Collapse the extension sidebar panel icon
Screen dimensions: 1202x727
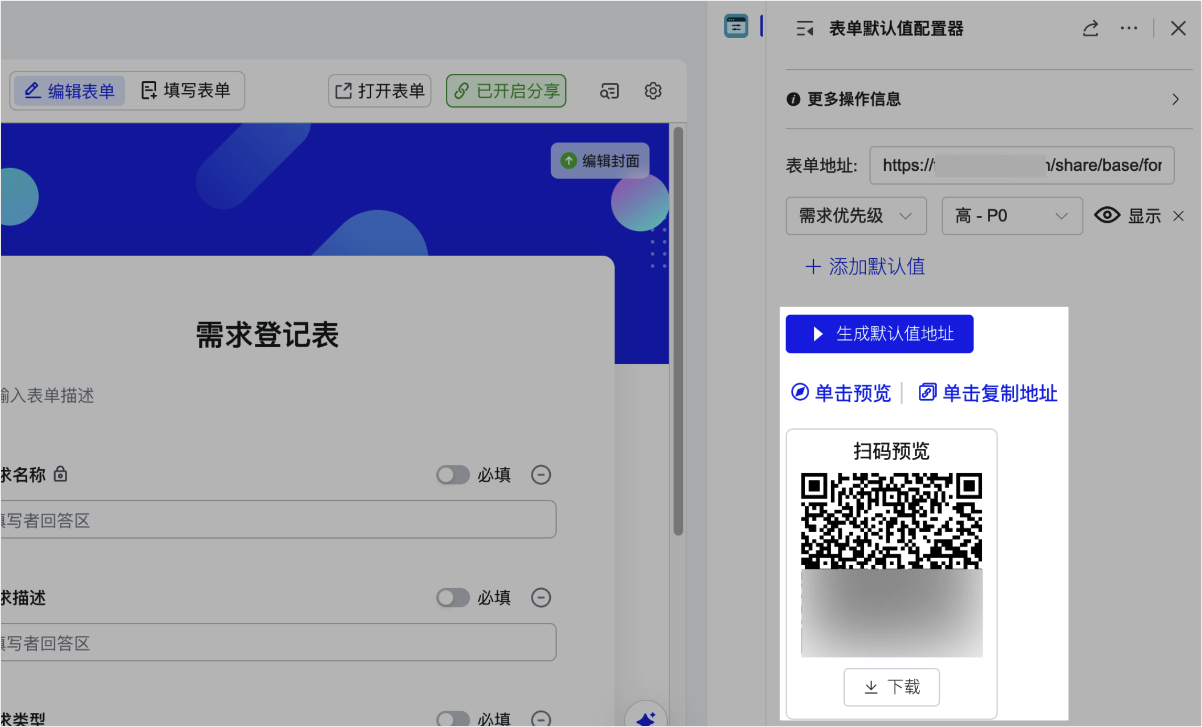(x=804, y=29)
